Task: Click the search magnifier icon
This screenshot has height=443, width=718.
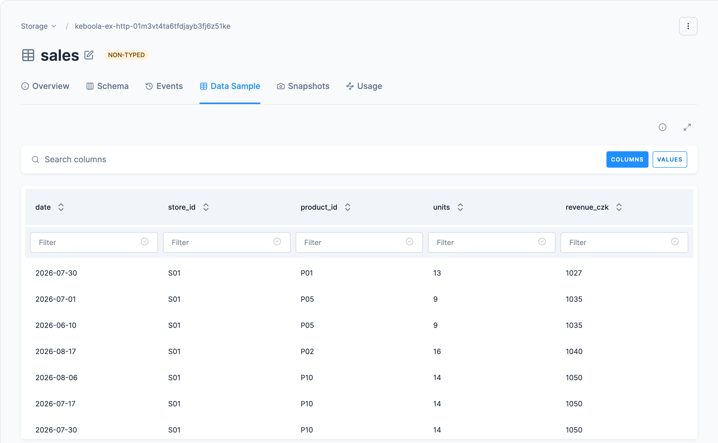Action: pos(35,159)
